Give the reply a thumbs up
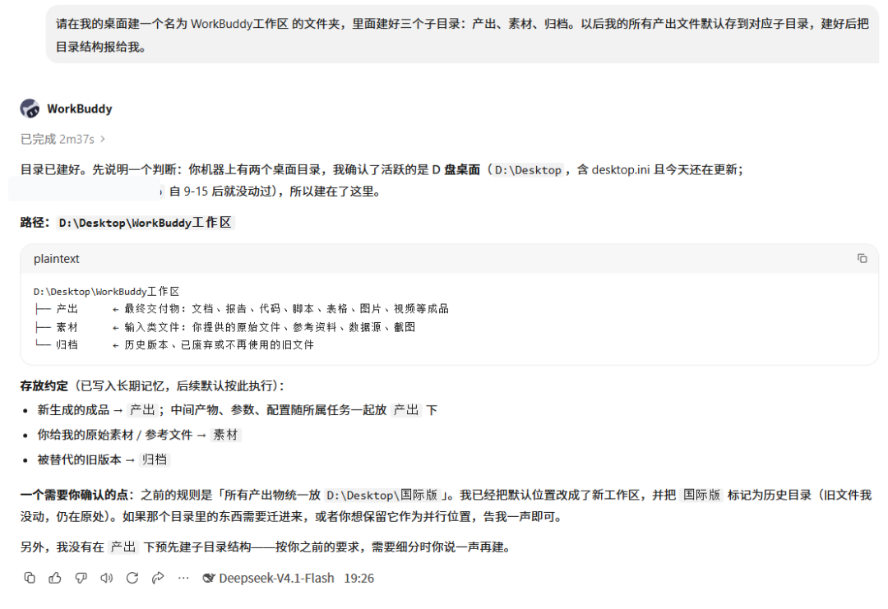Image resolution: width=888 pixels, height=609 pixels. pyautogui.click(x=55, y=578)
